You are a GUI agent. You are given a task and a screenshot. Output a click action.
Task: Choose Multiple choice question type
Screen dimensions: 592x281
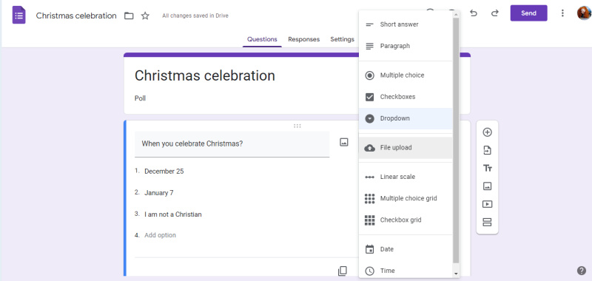click(406, 75)
